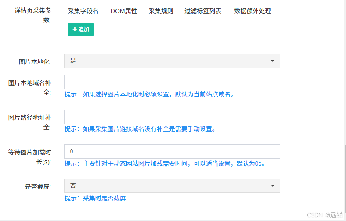Screen dimensions: 346x221
Task: Click the DOM属性 column header
Action: pyautogui.click(x=124, y=11)
